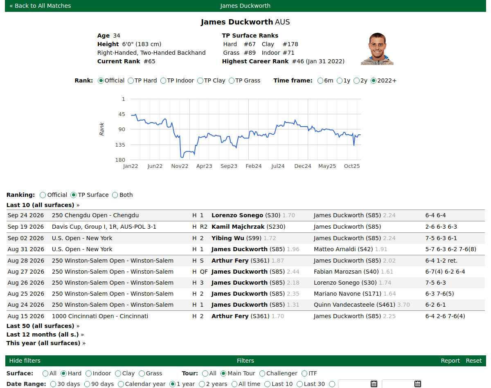491x388 pixels.
Task: Expand the Last 12 months (all s.) section
Action: [x=45, y=334]
